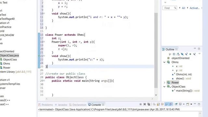This screenshot has height=117, width=208.
Task: Collapse the Ohms class in Outline
Action: pos(164,62)
